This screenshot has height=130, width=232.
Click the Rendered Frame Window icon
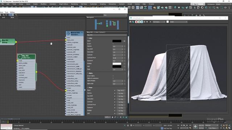(158, 8)
